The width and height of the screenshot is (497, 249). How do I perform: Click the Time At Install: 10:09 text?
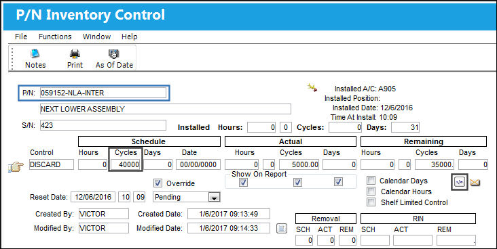pyautogui.click(x=364, y=117)
